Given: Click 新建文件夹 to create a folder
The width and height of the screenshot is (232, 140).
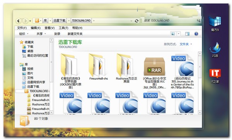Looking at the screenshot, I should [75, 34].
